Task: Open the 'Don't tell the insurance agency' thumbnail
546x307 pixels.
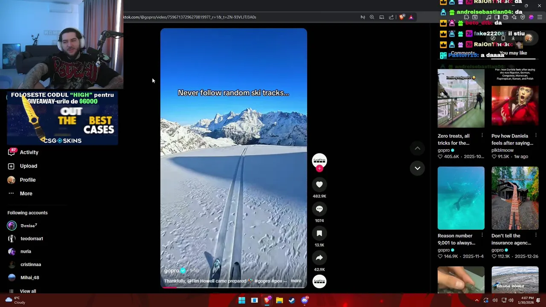Action: [x=515, y=198]
